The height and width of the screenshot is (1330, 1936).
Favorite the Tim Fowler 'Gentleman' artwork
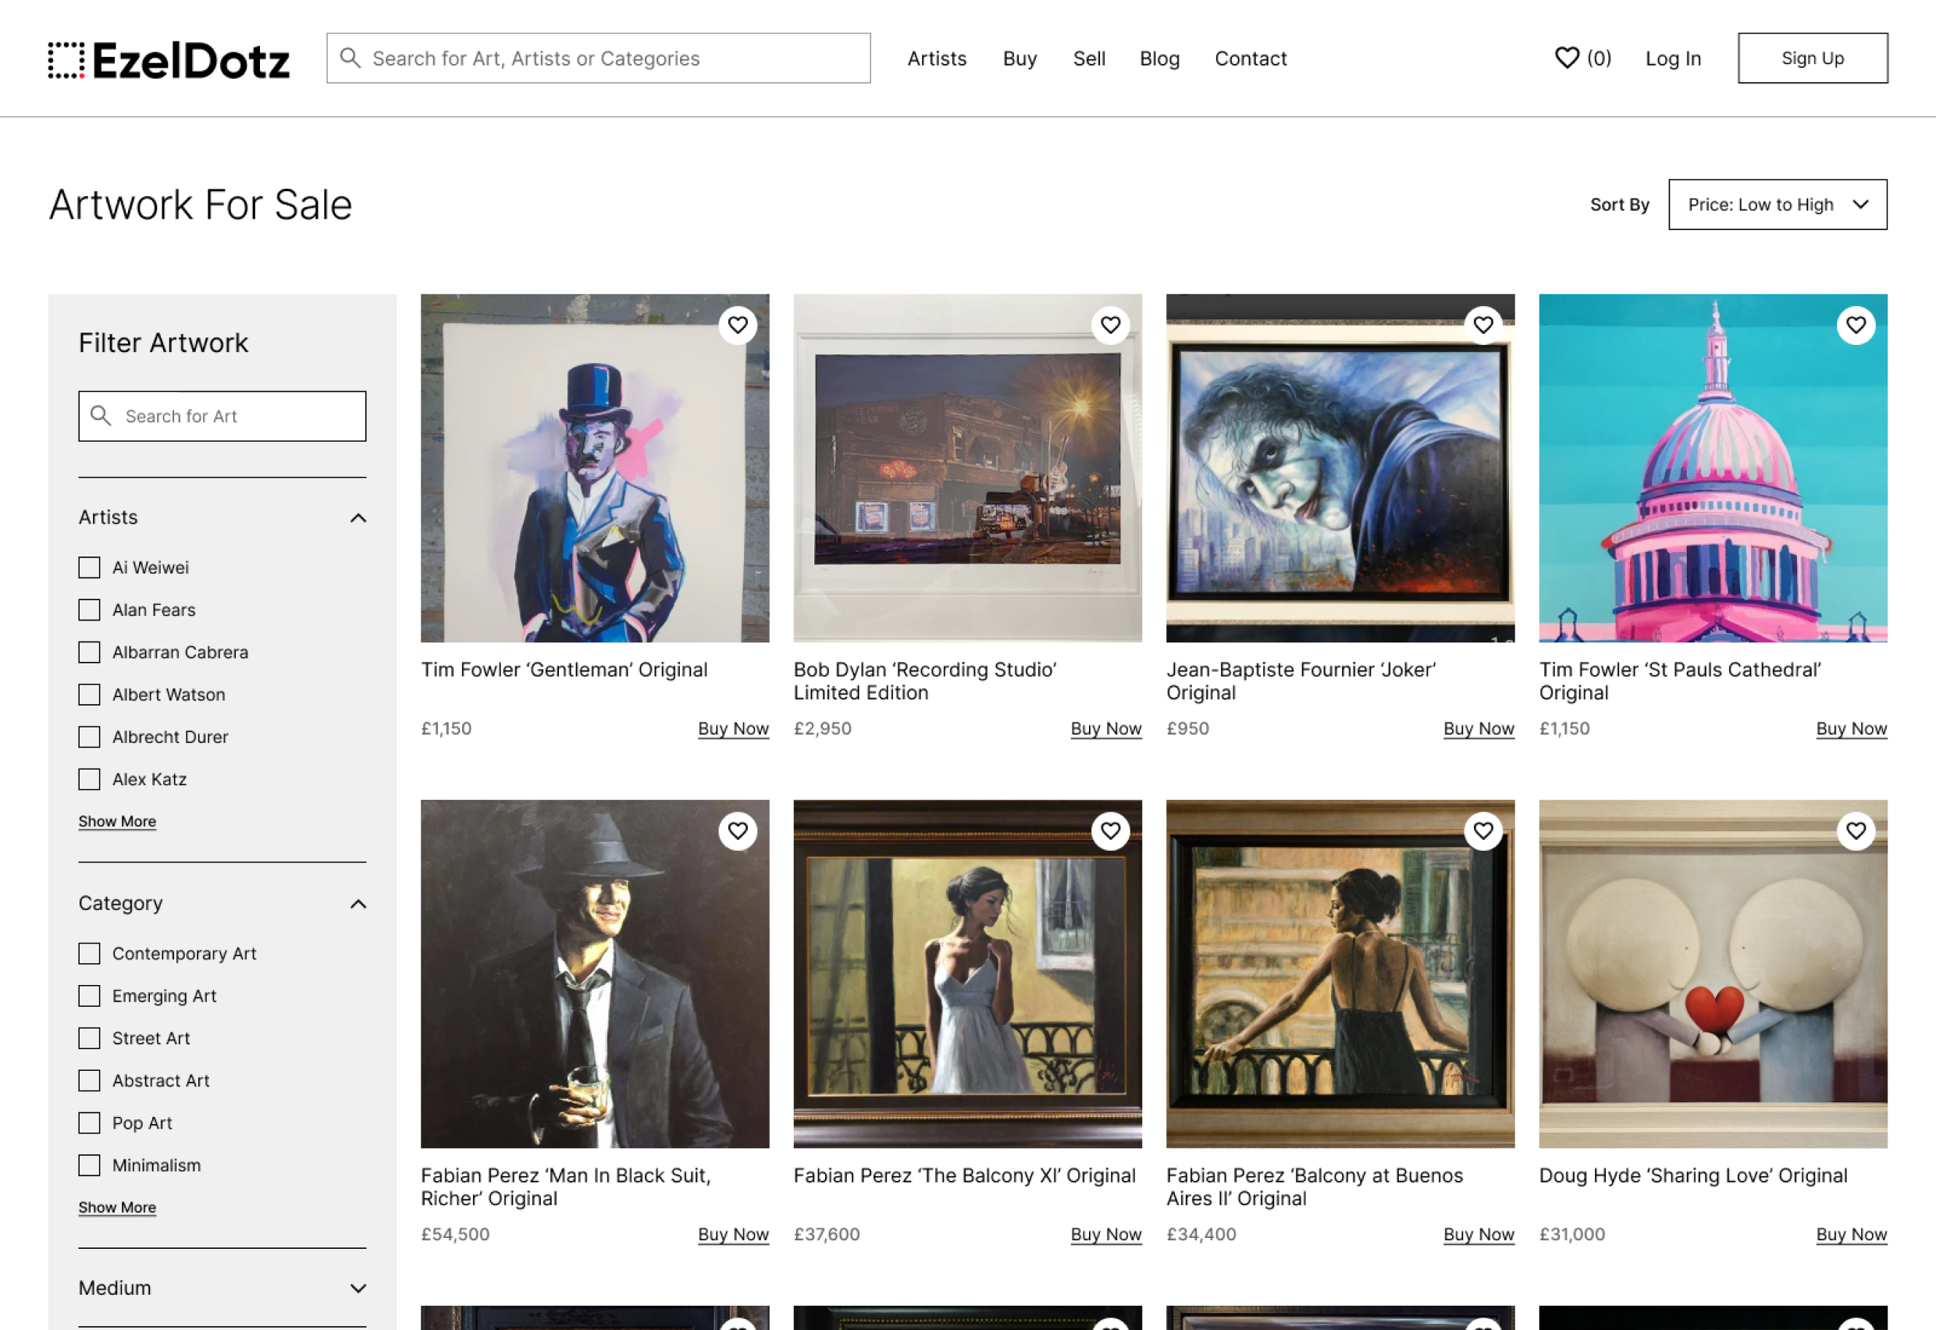[738, 325]
